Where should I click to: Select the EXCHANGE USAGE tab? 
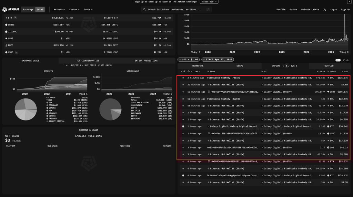point(30,61)
